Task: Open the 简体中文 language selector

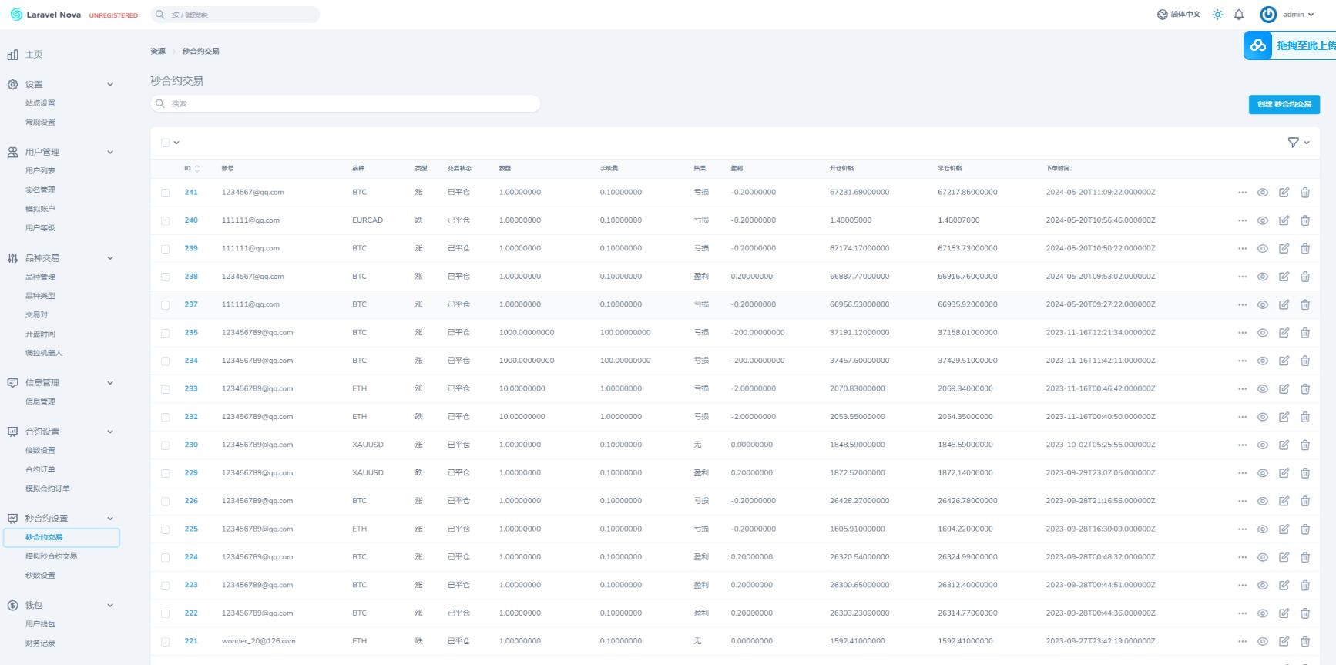Action: [x=1179, y=15]
